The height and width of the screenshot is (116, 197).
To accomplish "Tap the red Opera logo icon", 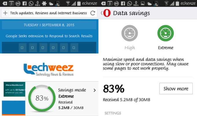I will click(107, 13).
